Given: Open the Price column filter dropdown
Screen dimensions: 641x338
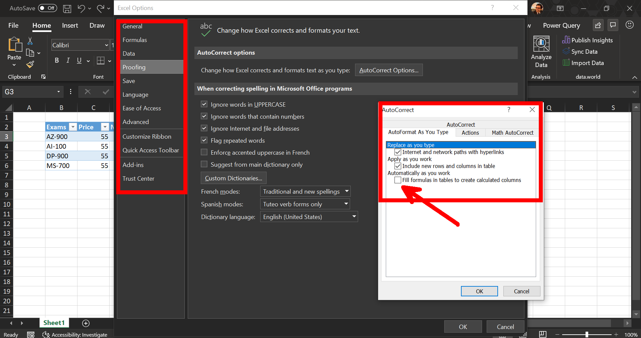Looking at the screenshot, I should (105, 127).
